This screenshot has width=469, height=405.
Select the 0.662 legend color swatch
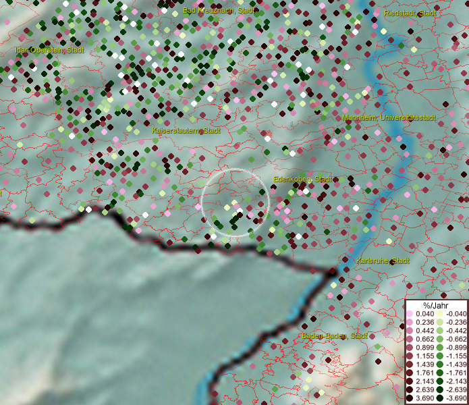tap(410, 340)
